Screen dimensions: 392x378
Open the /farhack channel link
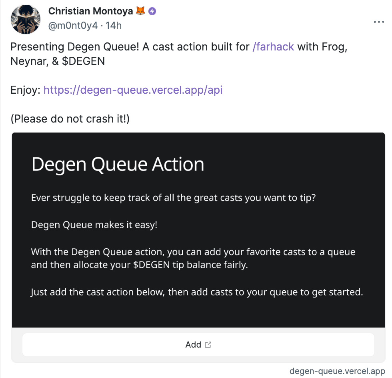(273, 47)
